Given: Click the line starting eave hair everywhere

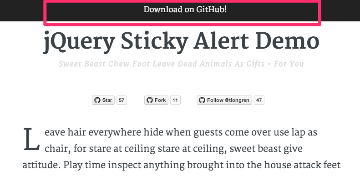Looking at the screenshot, I should coord(181,133).
